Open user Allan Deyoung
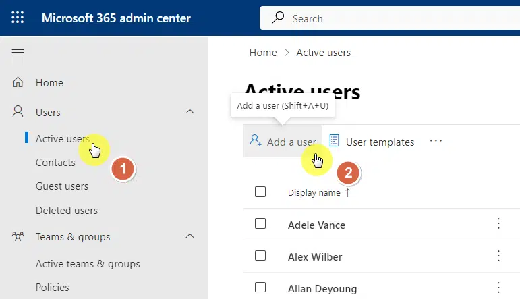Viewport: 520px width, 299px height. coord(322,289)
